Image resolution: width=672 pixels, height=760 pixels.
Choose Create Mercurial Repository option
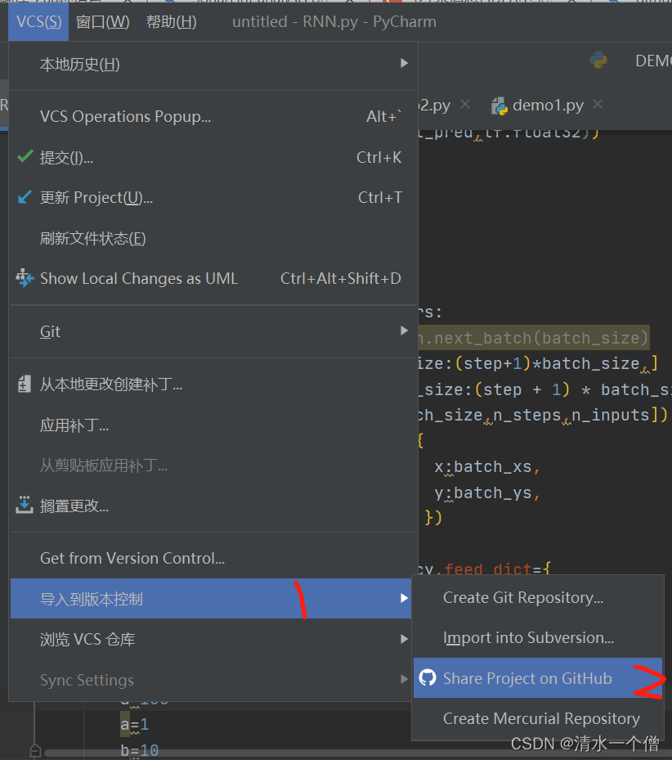point(538,718)
